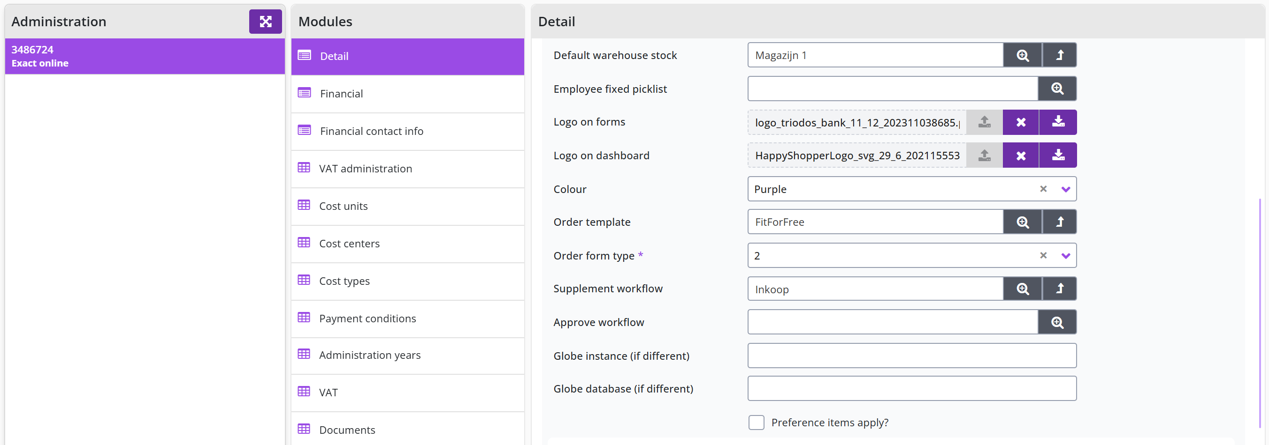Screen dimensions: 1269x445
Task: Show the VAT module
Action: pos(407,393)
